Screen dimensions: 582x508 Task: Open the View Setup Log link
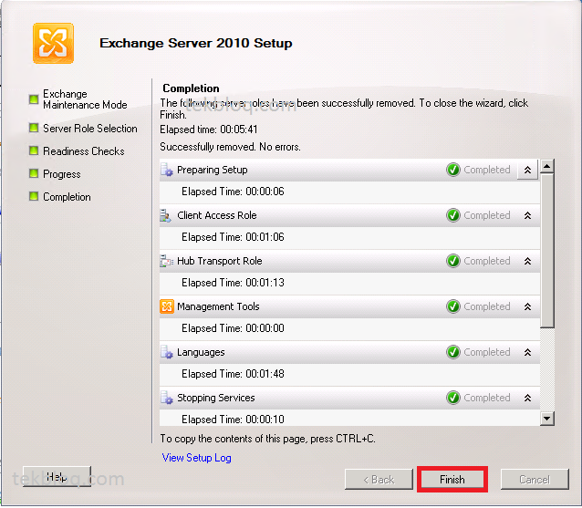(x=197, y=458)
